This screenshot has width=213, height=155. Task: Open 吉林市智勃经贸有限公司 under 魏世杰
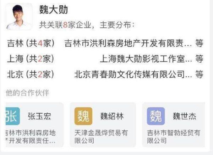point(174,136)
